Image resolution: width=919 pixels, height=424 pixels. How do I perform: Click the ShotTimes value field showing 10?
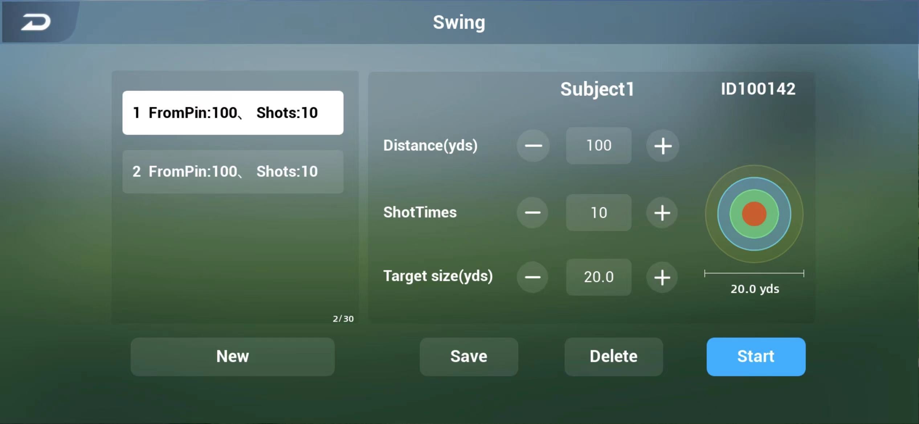599,212
